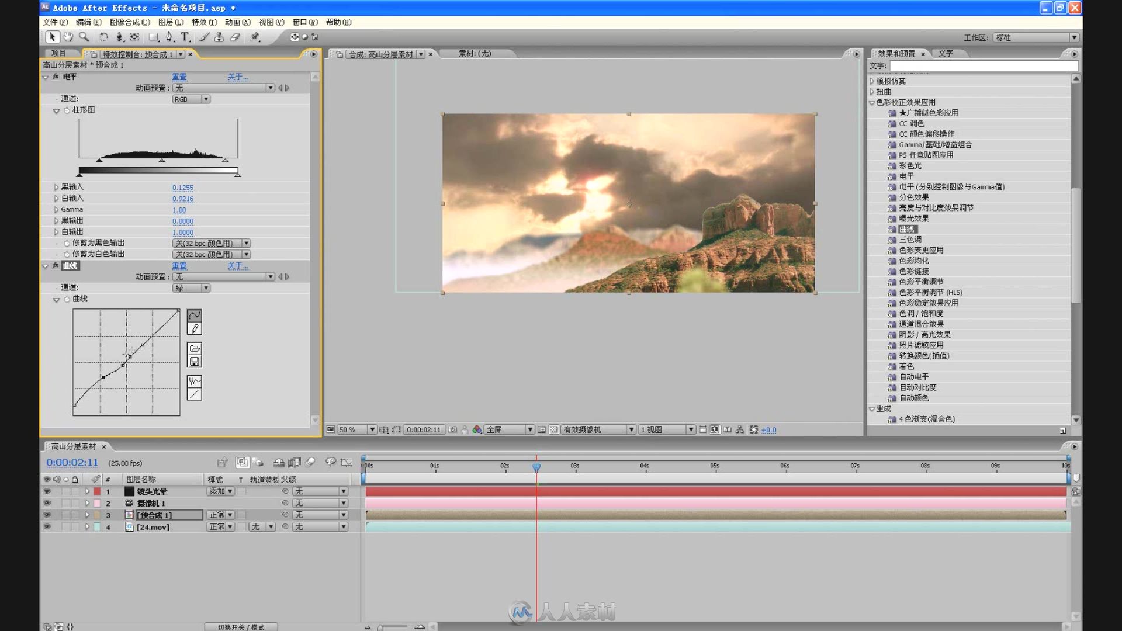Image resolution: width=1122 pixels, height=631 pixels.
Task: Click red label swatch of 镜头光晕 layer
Action: [97, 491]
